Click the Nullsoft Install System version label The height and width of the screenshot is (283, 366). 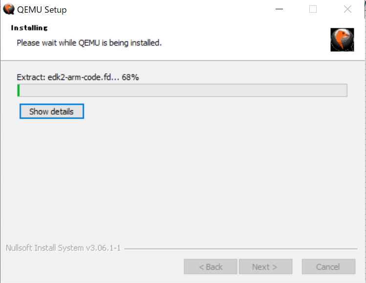click(63, 248)
